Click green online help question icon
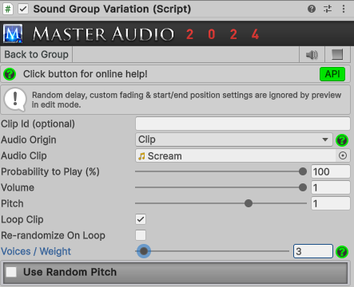The height and width of the screenshot is (287, 354). (x=10, y=74)
